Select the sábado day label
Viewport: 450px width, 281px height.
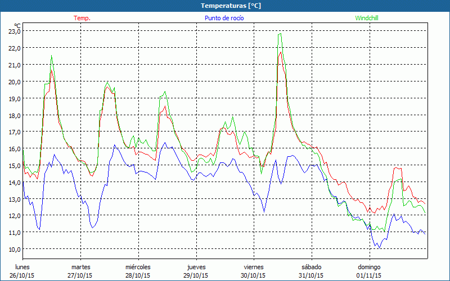(311, 266)
